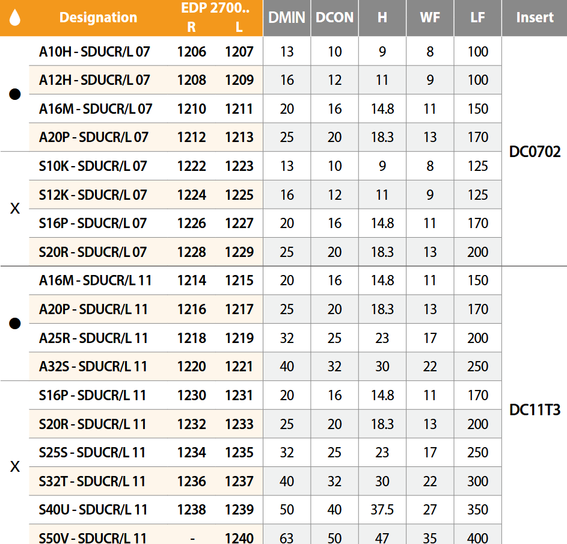Click the LF column header

477,17
